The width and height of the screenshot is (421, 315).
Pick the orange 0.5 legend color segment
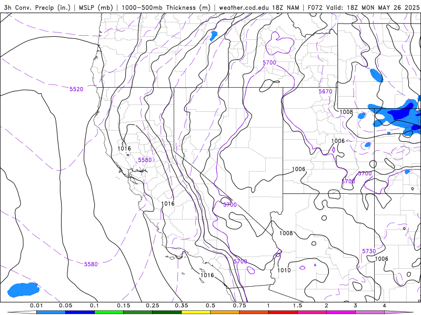225,312
